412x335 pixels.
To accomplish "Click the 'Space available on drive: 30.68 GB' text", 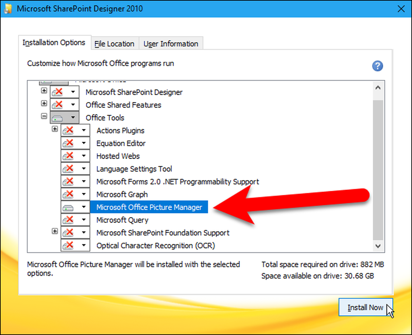I will (x=317, y=276).
